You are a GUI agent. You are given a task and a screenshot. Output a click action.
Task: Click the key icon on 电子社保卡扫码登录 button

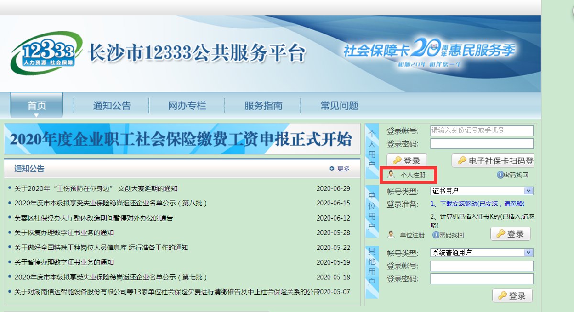point(462,161)
